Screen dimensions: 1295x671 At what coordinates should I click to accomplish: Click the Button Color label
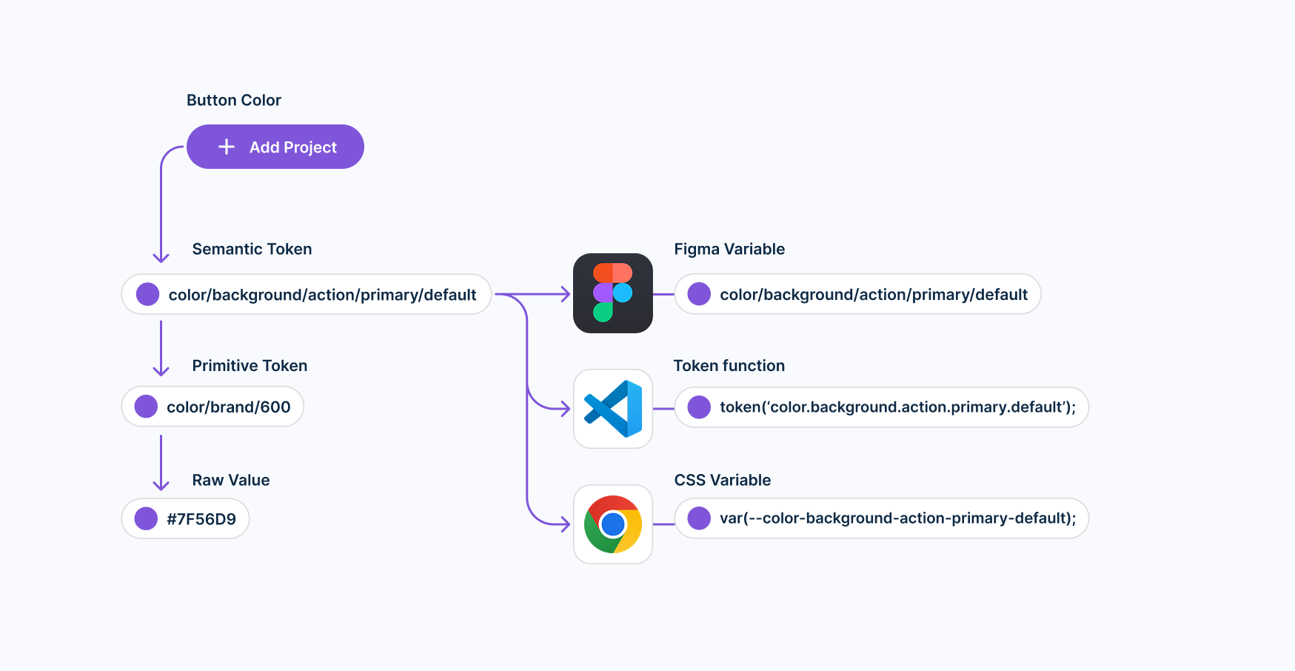tap(234, 100)
